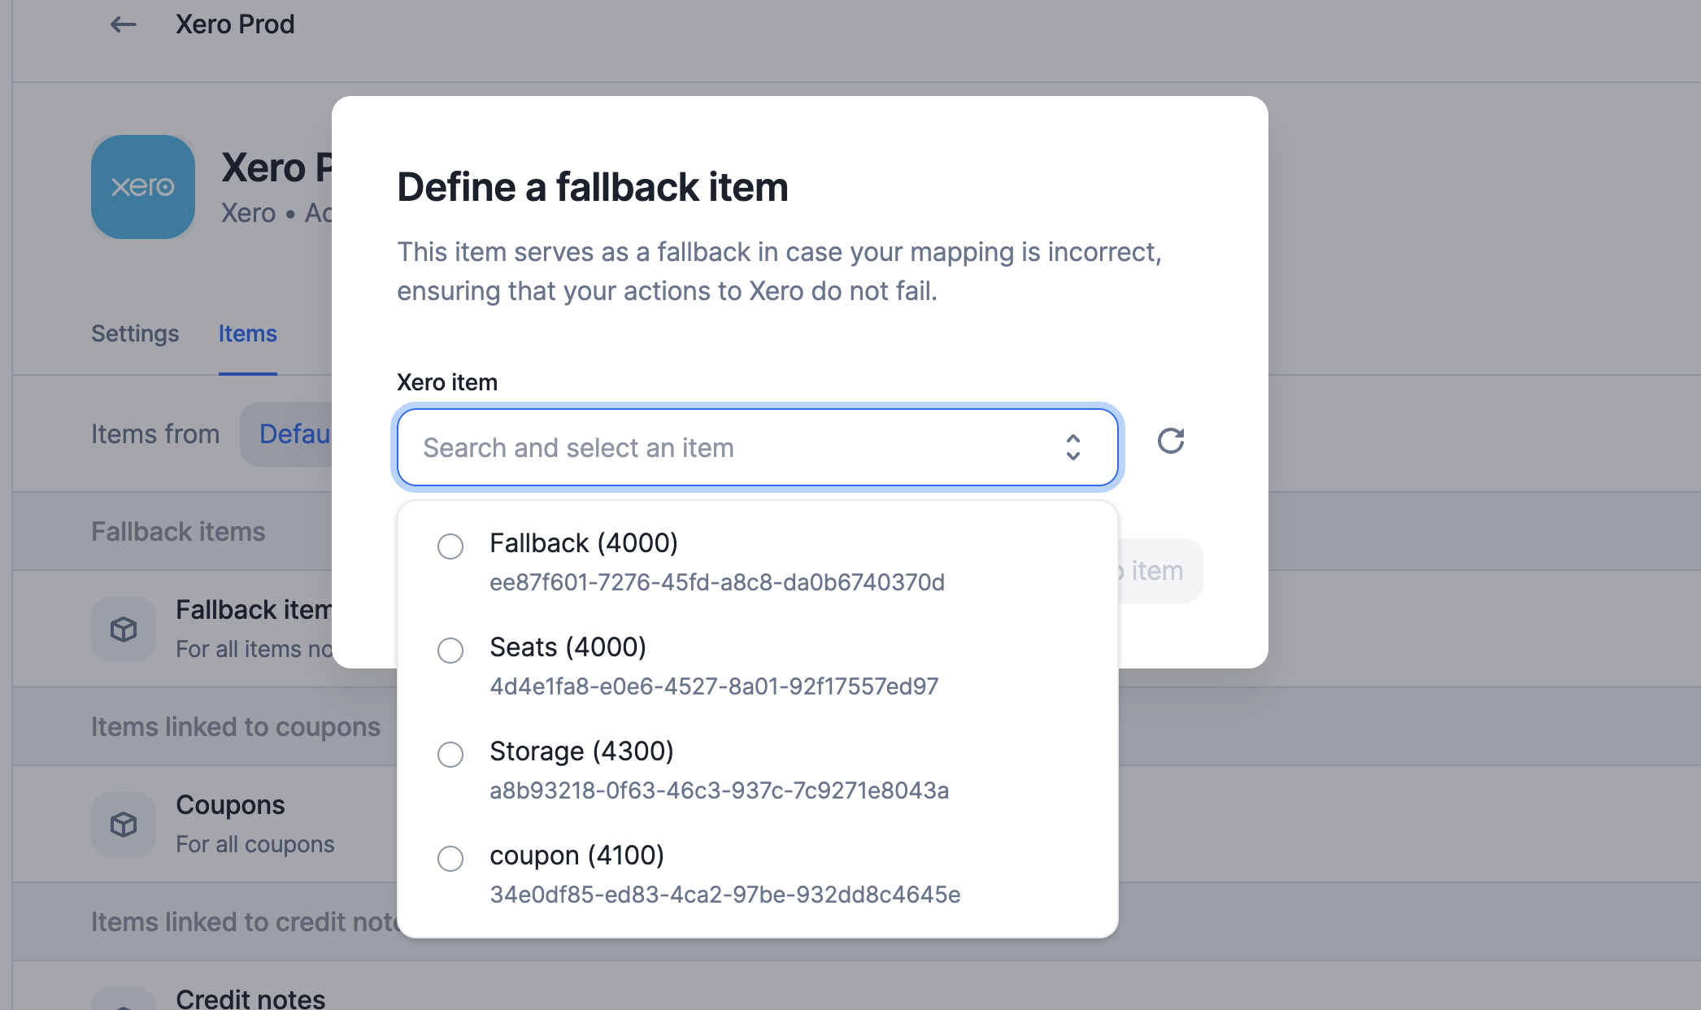This screenshot has height=1010, width=1701.
Task: Click the cube icon beside Fallback item
Action: pos(124,629)
